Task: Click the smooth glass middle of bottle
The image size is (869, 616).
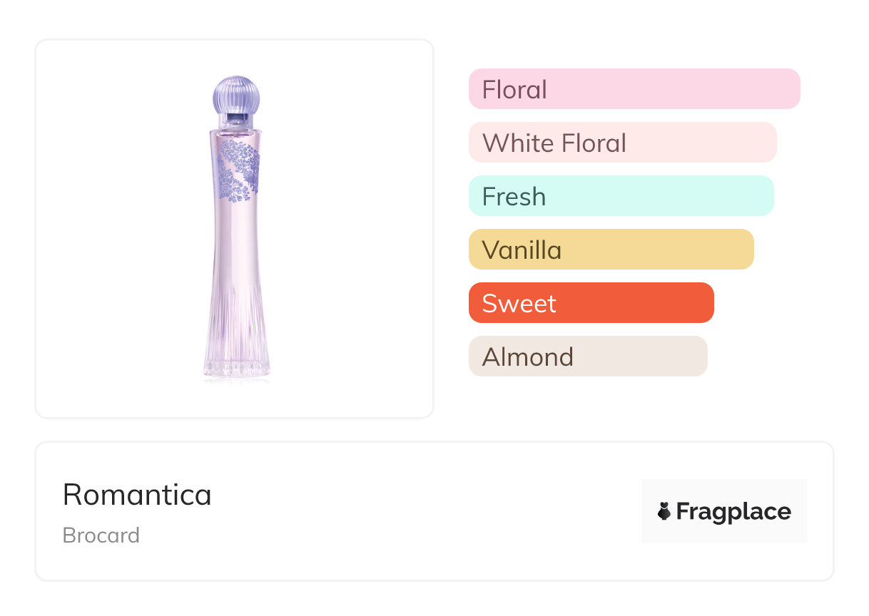Action: pos(236,242)
